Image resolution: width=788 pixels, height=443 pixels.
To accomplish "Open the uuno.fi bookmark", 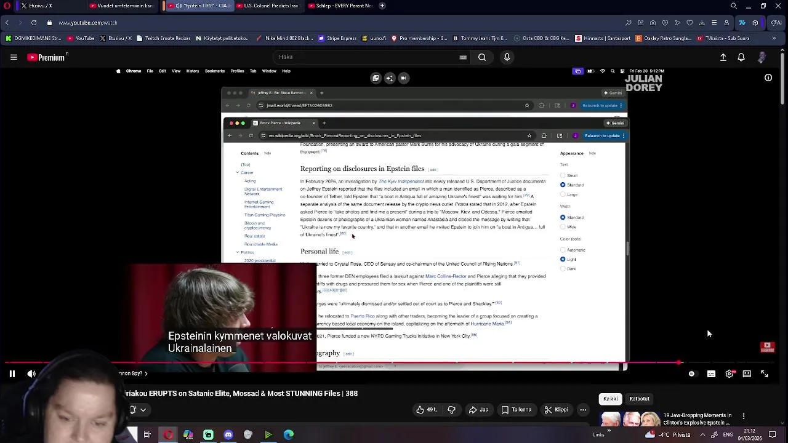I will [x=374, y=38].
